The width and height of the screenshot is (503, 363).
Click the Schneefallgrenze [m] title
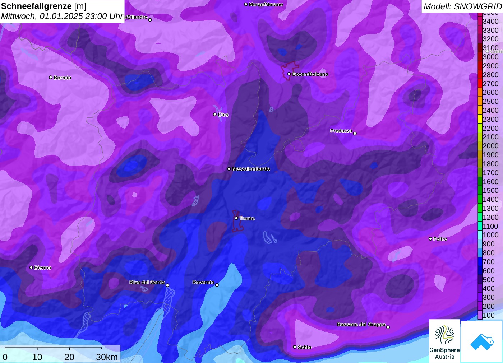pyautogui.click(x=44, y=6)
